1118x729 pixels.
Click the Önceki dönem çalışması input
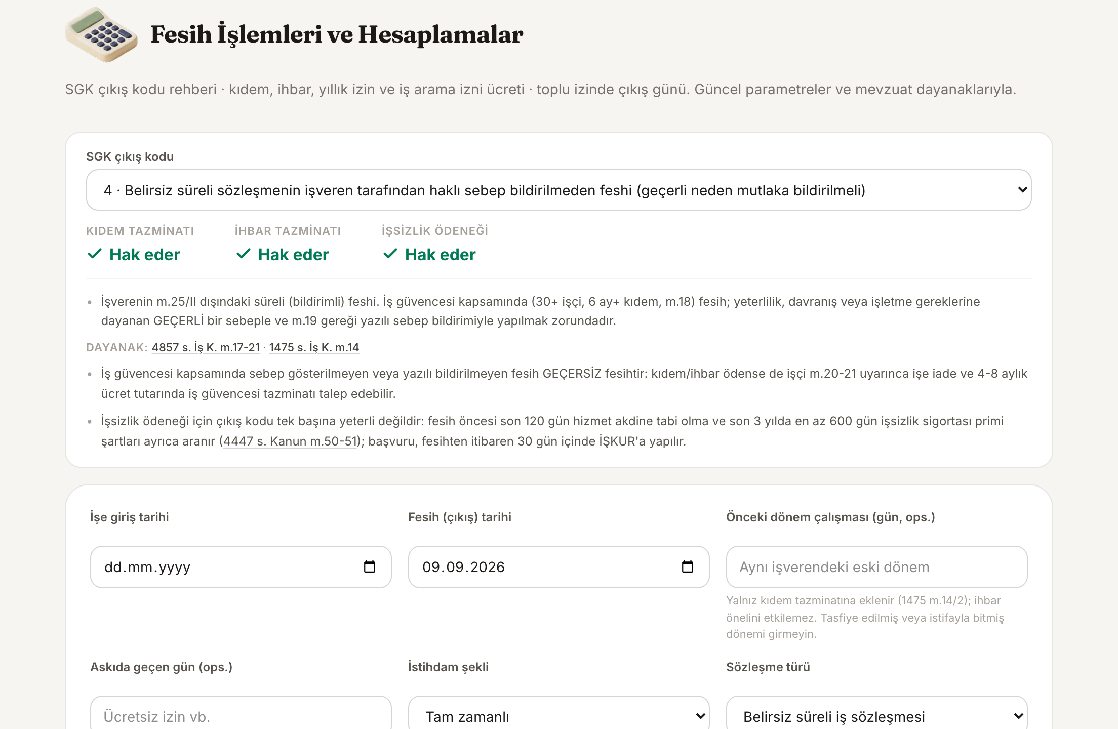click(x=877, y=567)
